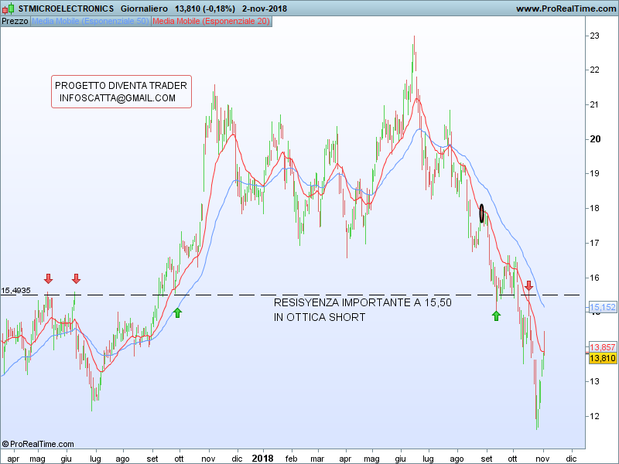Click the red down arrow near June 2017

click(x=76, y=278)
